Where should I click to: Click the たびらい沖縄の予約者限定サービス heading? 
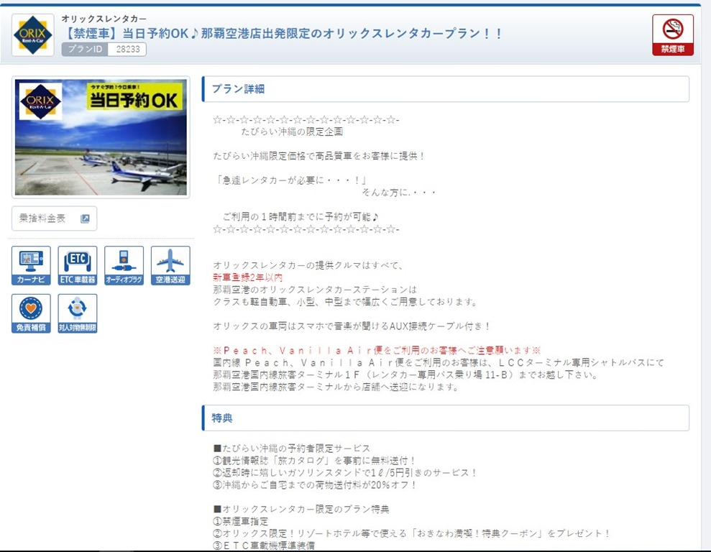pos(292,448)
